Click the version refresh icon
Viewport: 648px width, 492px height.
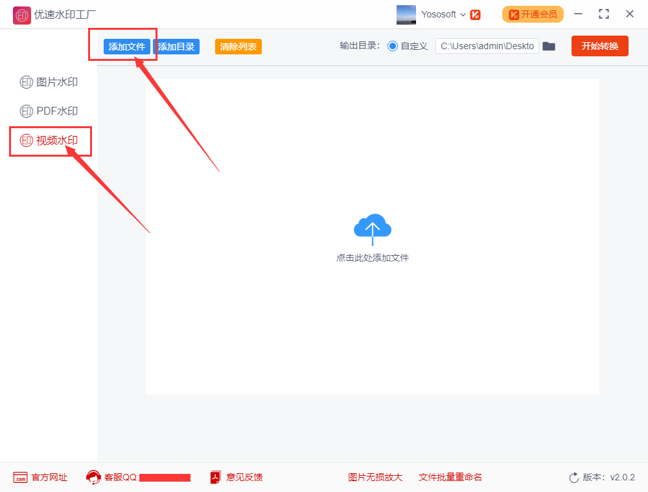coord(573,477)
